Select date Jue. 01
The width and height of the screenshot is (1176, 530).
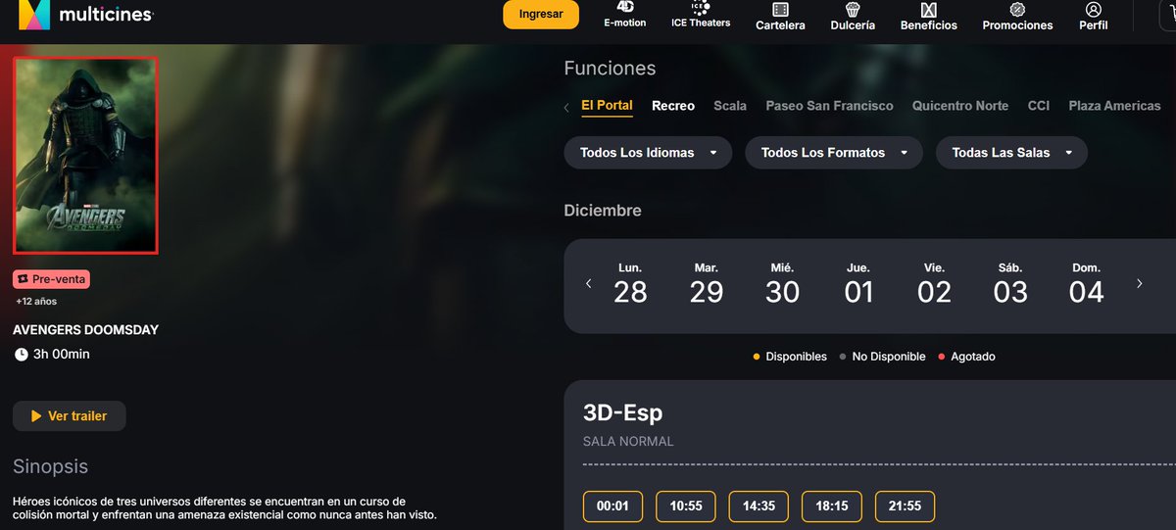tap(858, 284)
